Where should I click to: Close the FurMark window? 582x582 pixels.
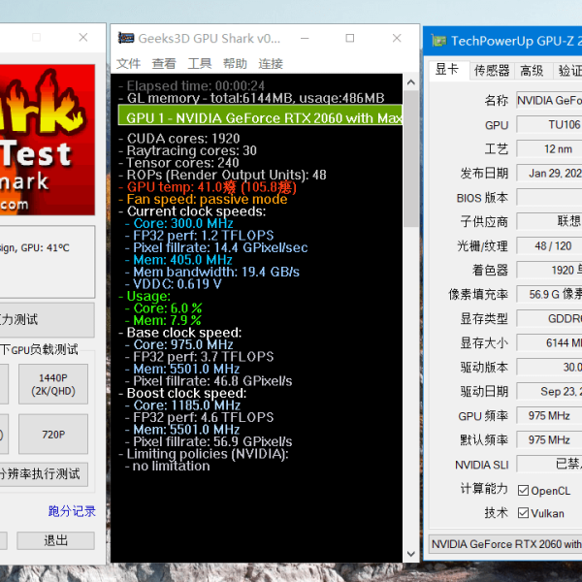[83, 37]
